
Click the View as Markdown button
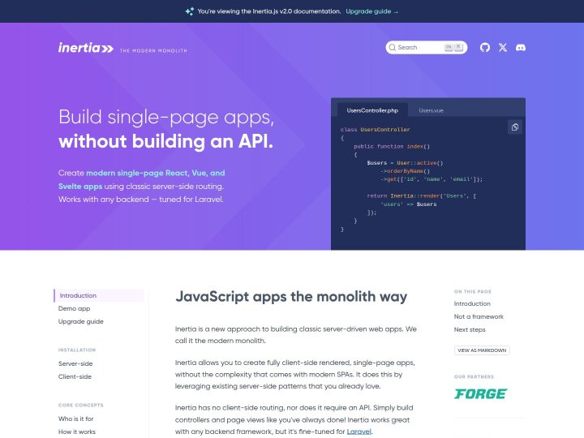[x=482, y=350]
